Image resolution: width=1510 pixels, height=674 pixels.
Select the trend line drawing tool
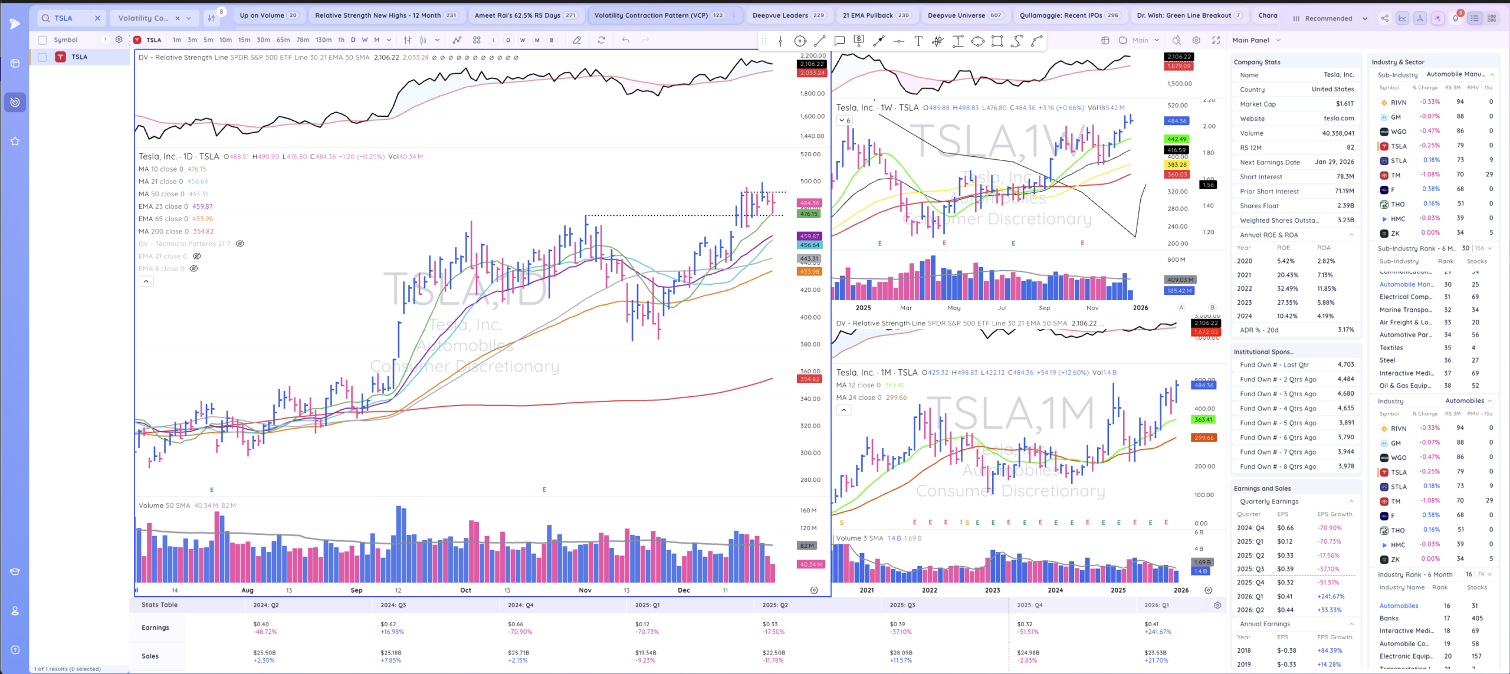coord(819,41)
